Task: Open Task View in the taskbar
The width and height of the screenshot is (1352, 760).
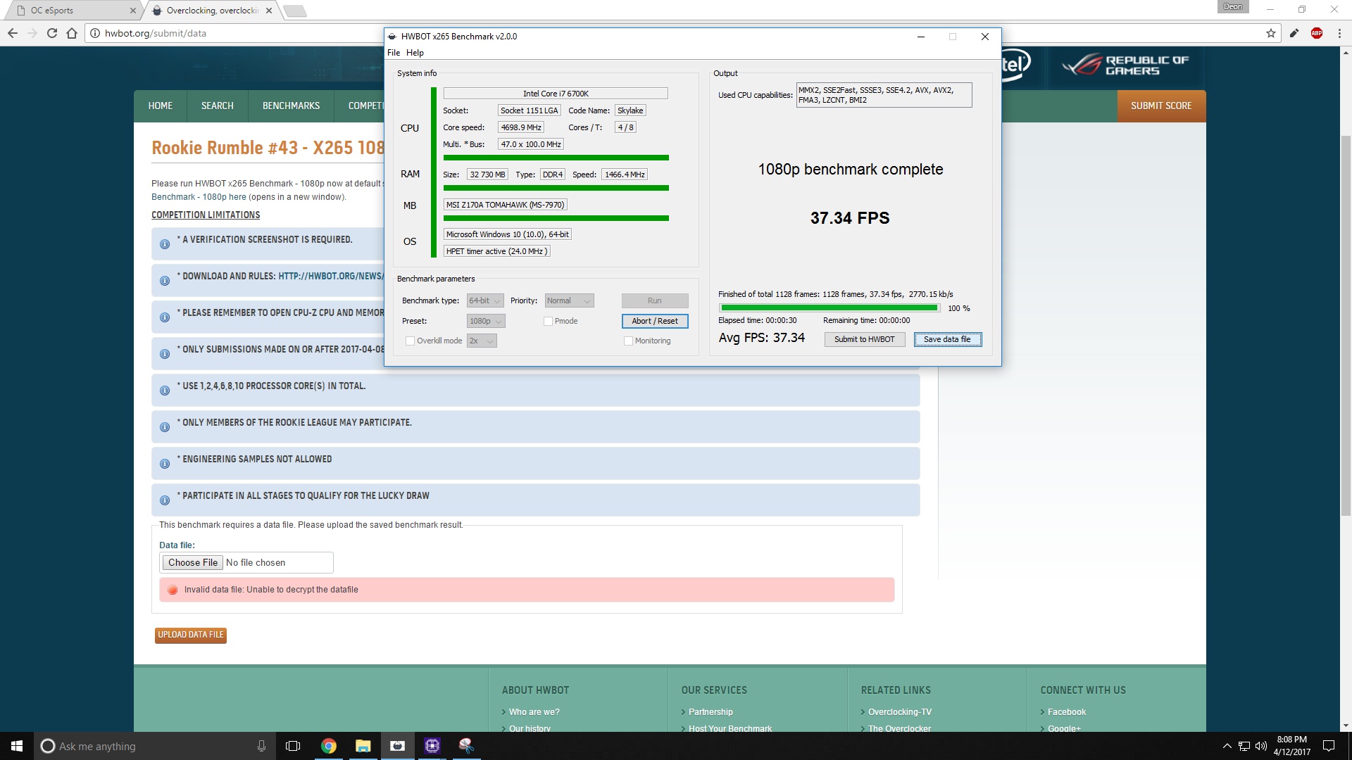Action: 293,746
